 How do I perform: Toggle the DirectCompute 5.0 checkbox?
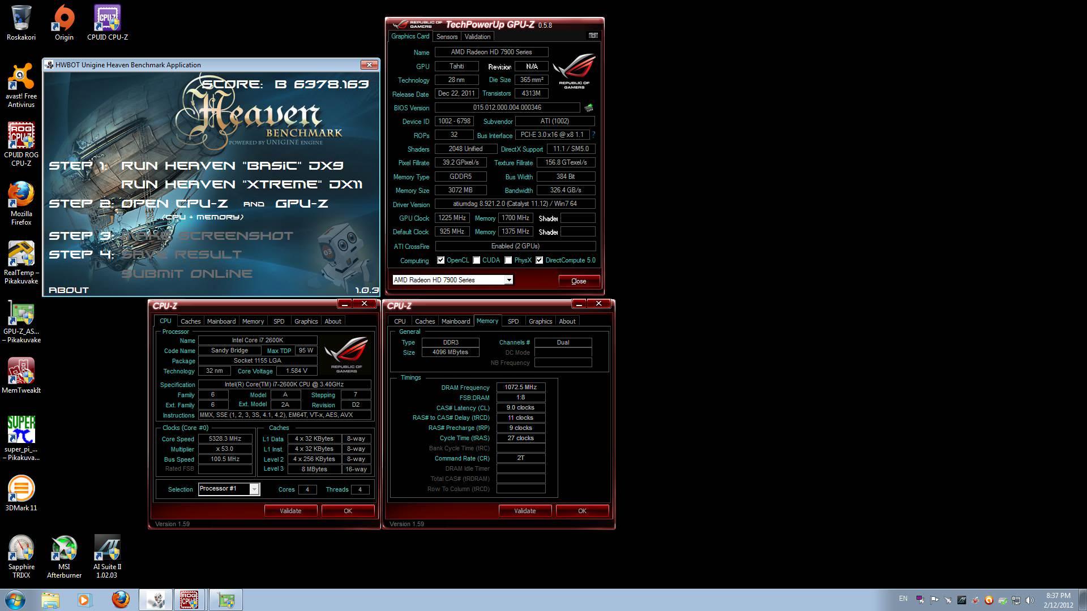pos(540,260)
